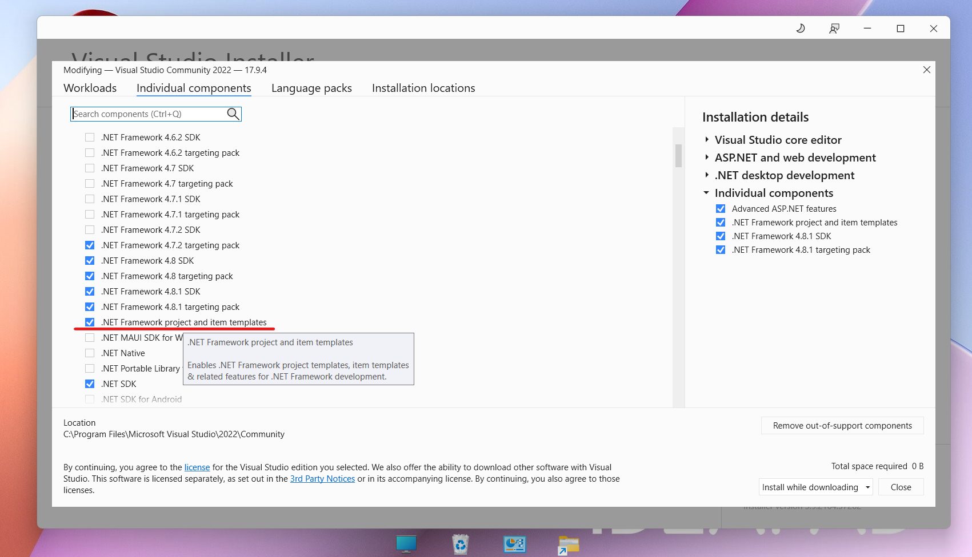The image size is (972, 557).
Task: Uncheck .NET Framework project and item templates in list
Action: 90,322
